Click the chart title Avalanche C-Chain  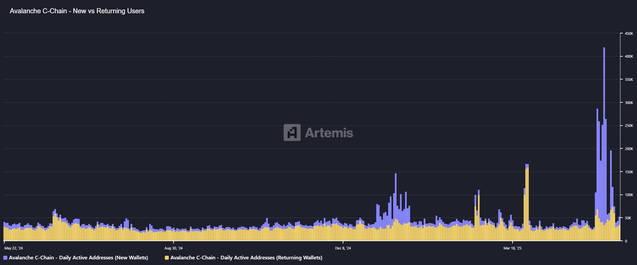click(77, 11)
